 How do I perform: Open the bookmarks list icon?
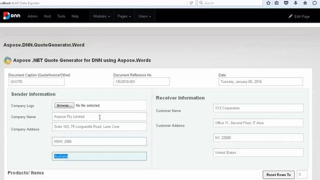click(x=276, y=3)
